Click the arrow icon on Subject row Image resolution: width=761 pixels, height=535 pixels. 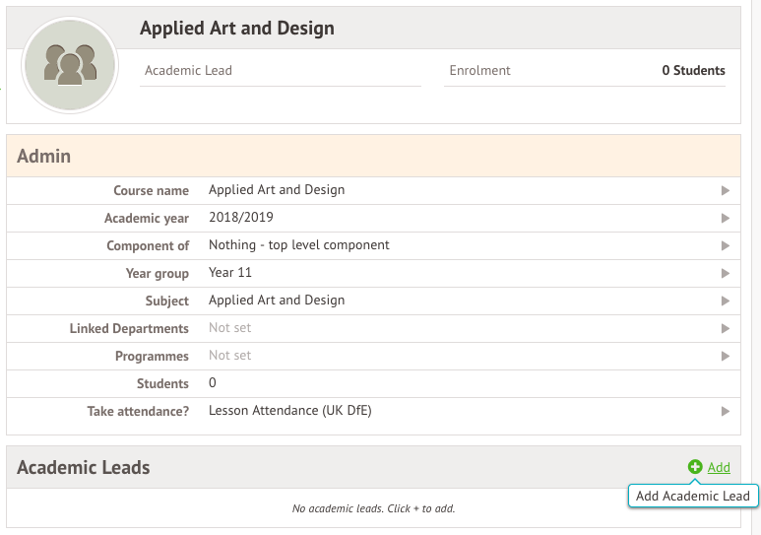tap(725, 301)
